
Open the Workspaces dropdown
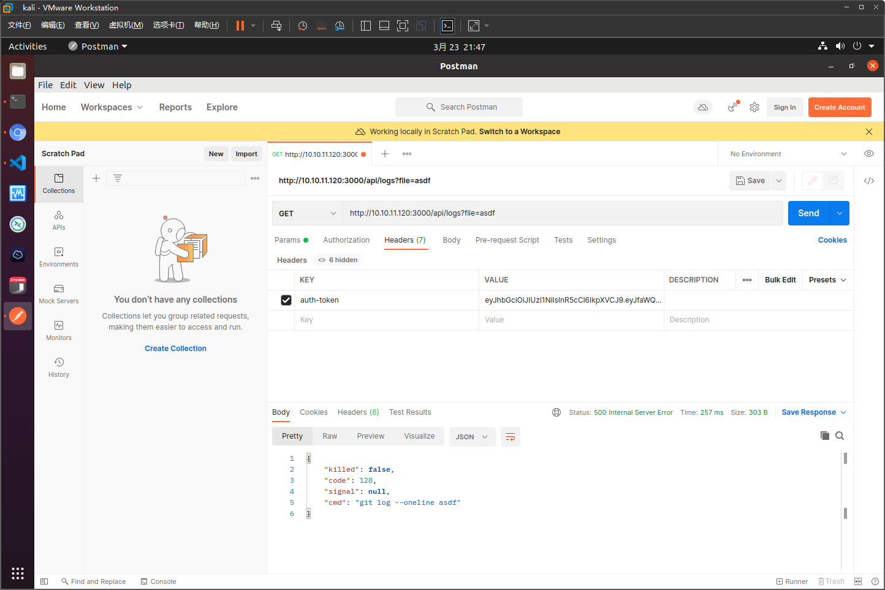pyautogui.click(x=112, y=107)
